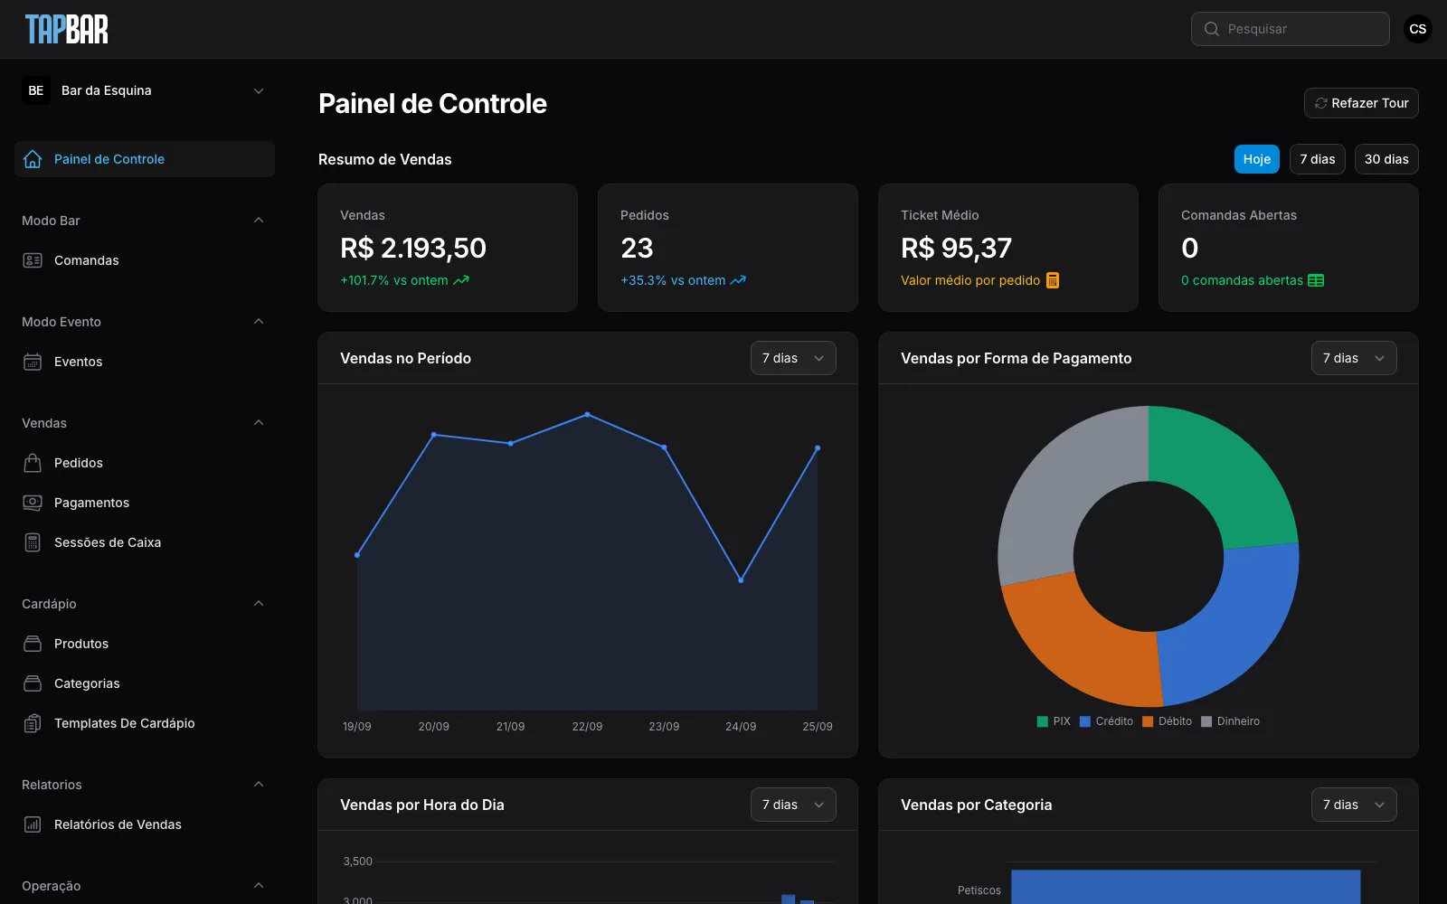Collapse the Modo Bar section
The height and width of the screenshot is (904, 1447).
pyautogui.click(x=259, y=221)
